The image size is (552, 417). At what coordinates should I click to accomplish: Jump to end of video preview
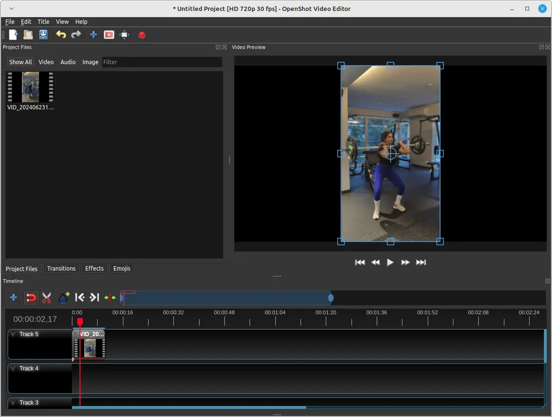click(421, 262)
